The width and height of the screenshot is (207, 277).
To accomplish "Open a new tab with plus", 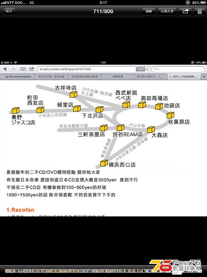I will 204,77.
